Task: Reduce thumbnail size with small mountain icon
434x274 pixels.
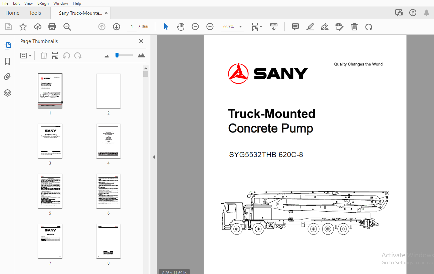Action: pos(107,56)
